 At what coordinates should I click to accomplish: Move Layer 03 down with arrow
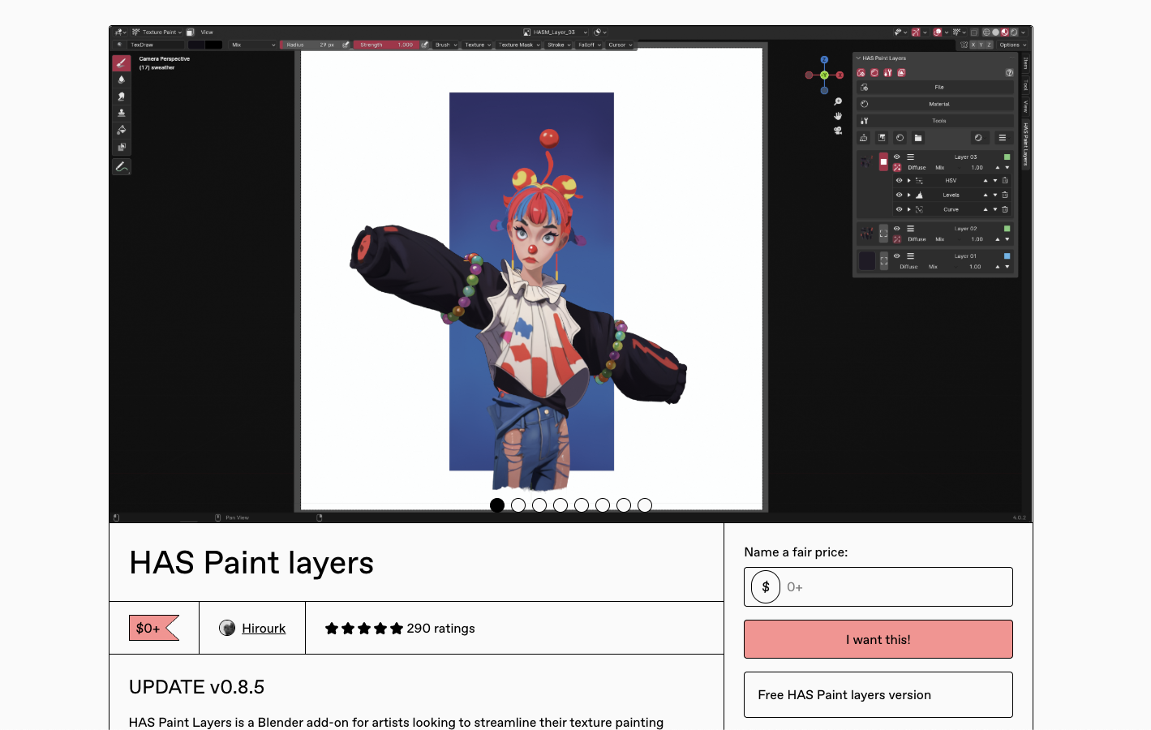(1007, 168)
